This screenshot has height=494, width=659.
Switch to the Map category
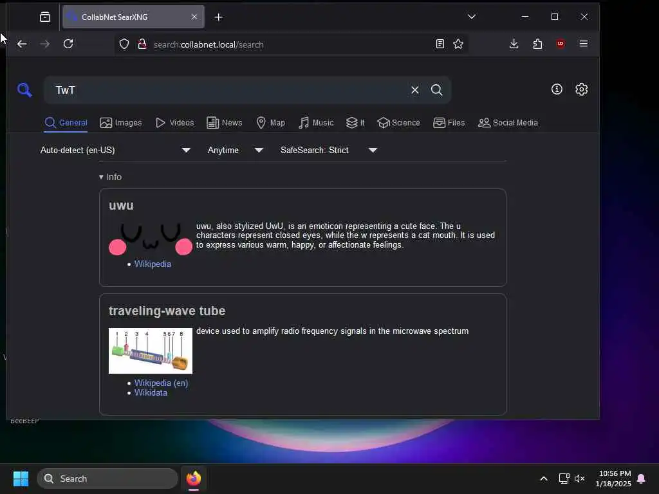click(x=271, y=123)
